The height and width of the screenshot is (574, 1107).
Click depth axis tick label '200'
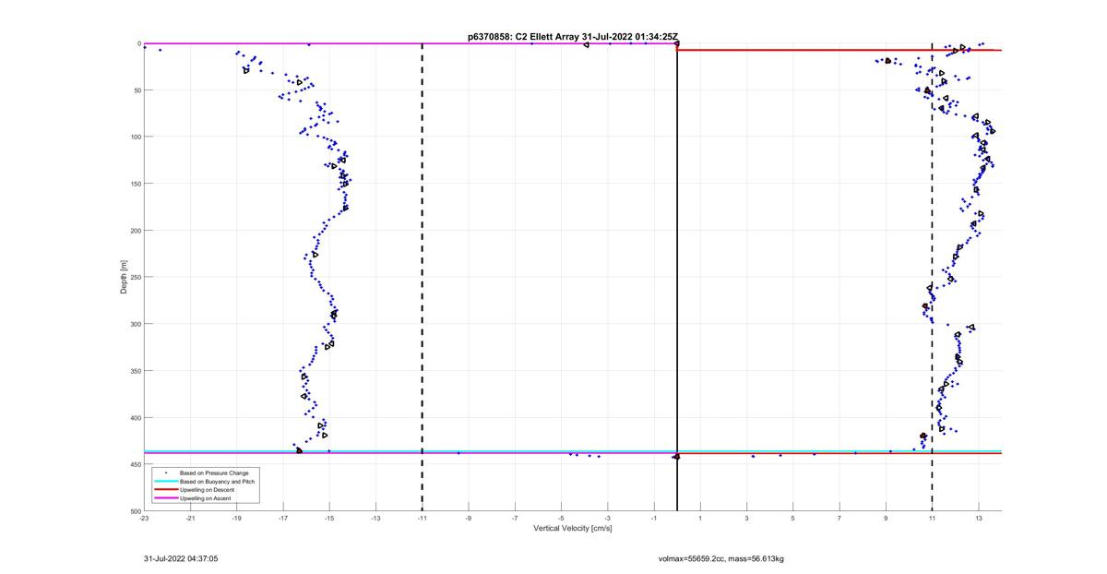click(135, 231)
